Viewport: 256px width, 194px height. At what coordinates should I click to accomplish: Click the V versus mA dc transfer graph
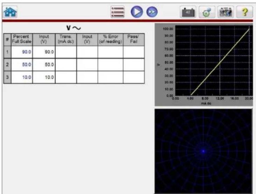tap(204, 65)
